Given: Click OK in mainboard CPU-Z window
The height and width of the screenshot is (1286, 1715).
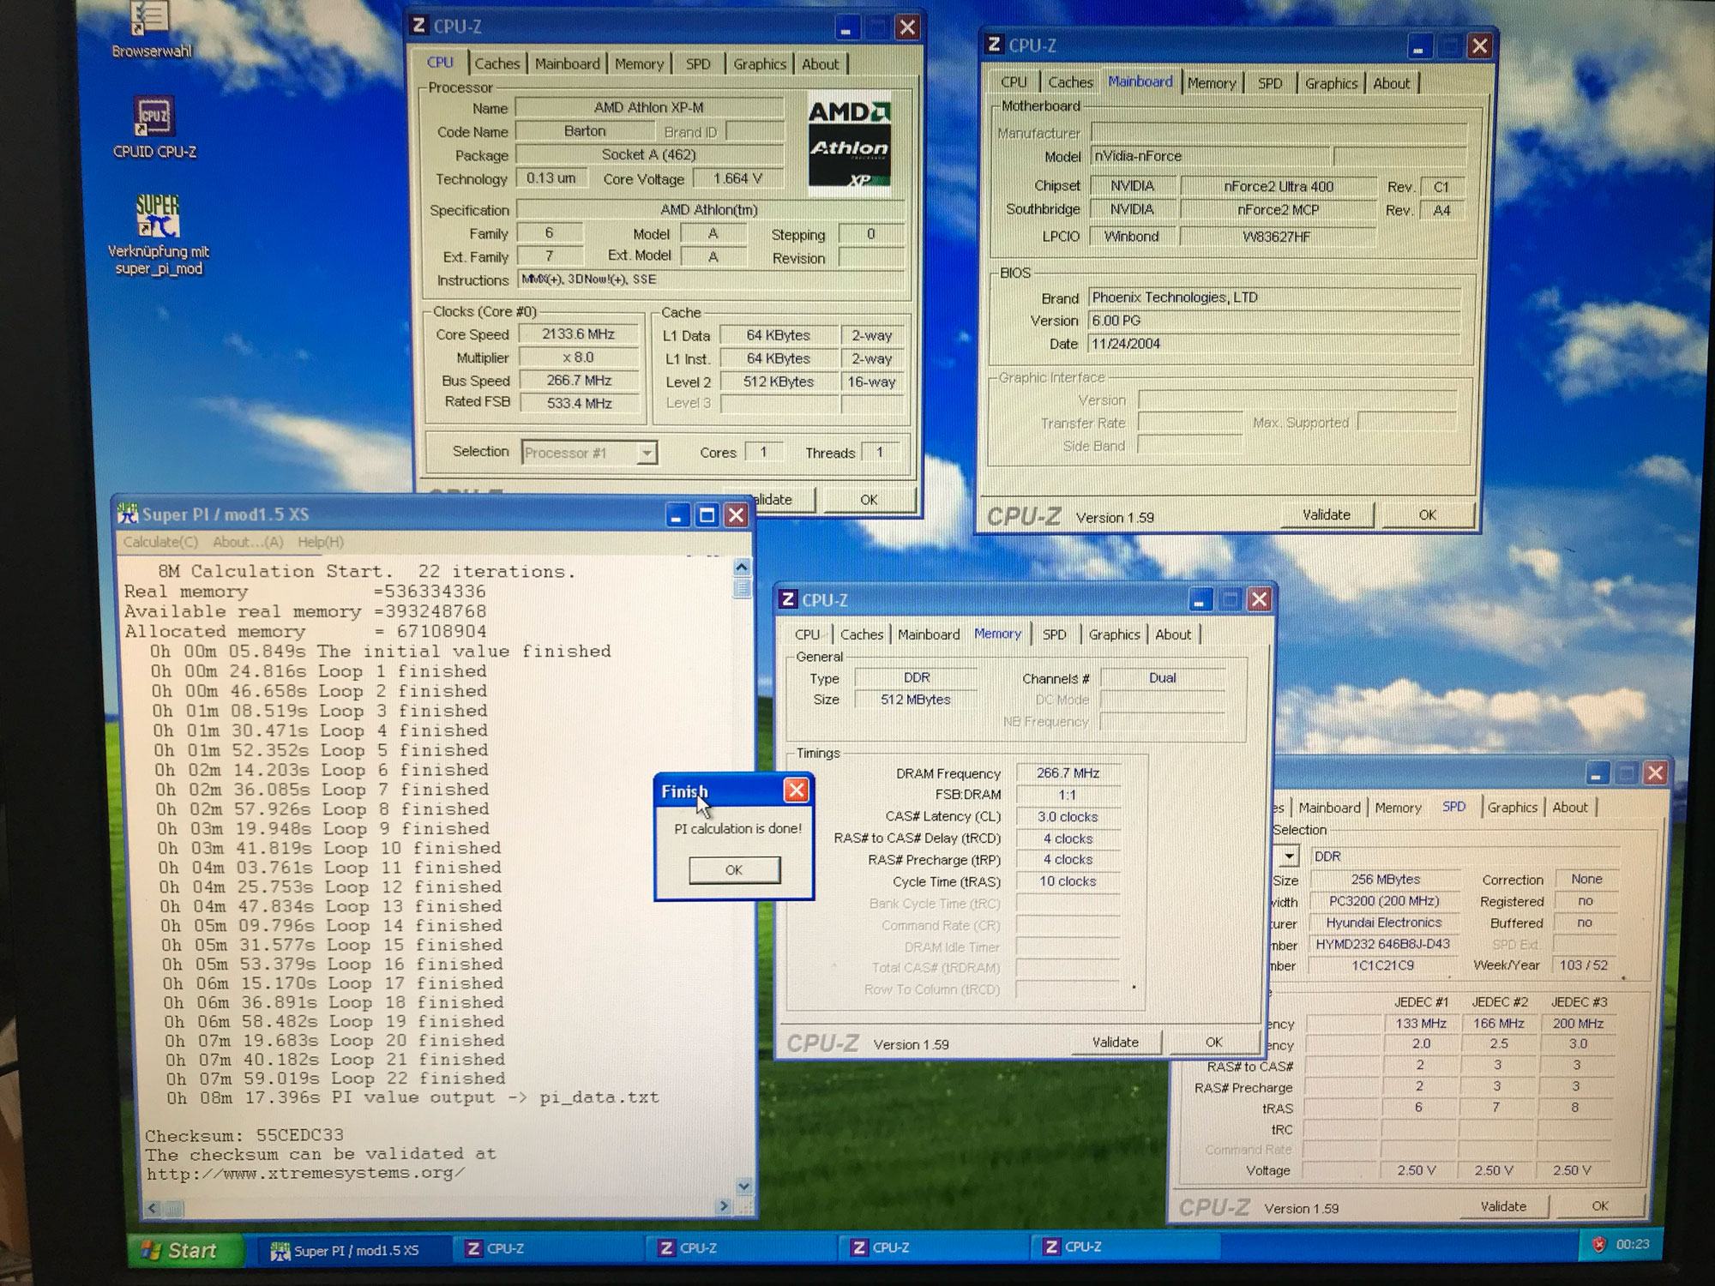Looking at the screenshot, I should [x=1427, y=514].
